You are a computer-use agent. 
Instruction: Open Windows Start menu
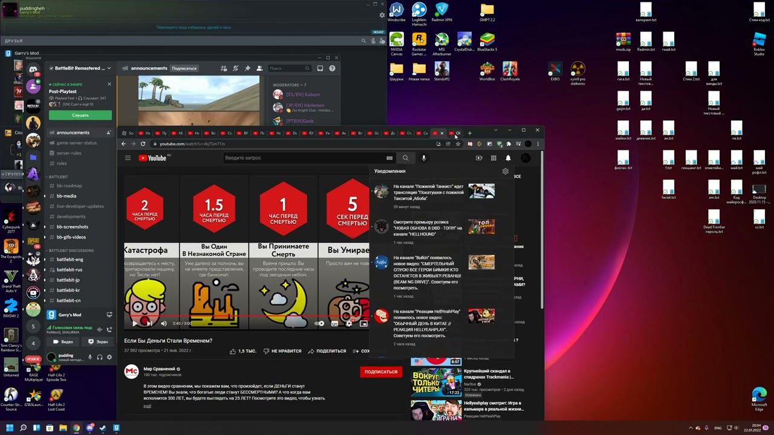pos(10,428)
